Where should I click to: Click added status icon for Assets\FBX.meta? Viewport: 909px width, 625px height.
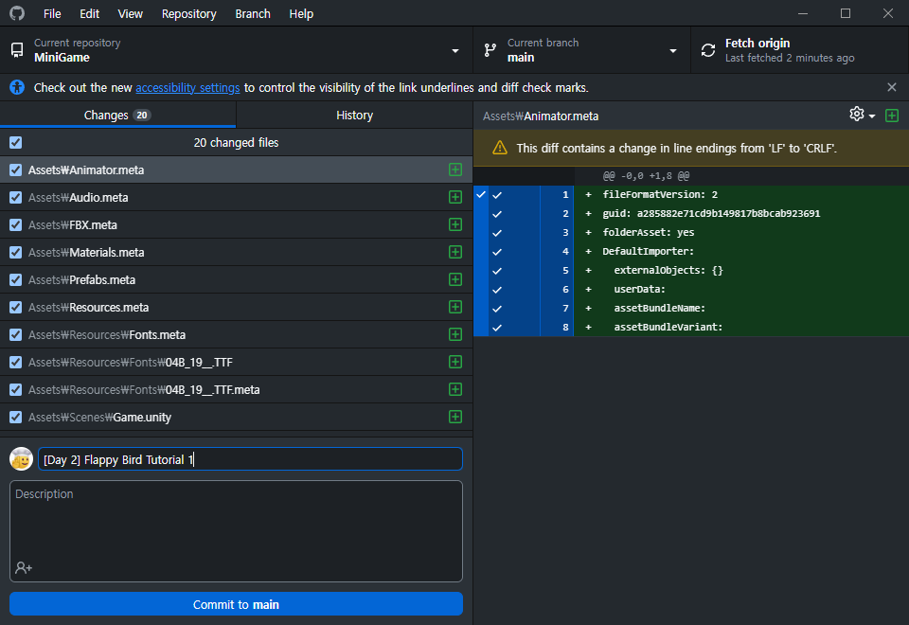455,224
